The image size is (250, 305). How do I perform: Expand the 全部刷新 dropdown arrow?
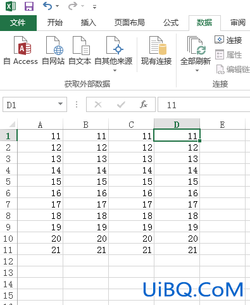click(197, 70)
